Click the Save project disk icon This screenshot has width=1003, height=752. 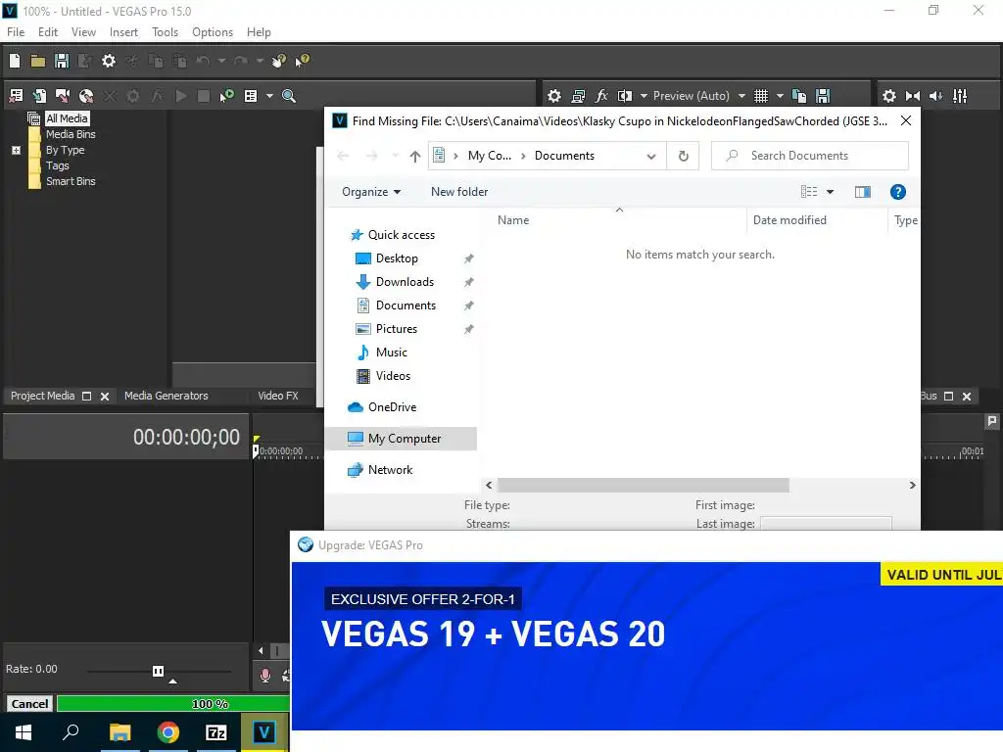click(62, 61)
